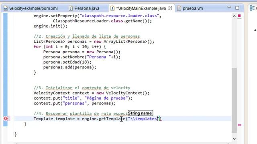Screen dimensions: 257x144
Task: Click the comment '//3. Inicializar el contexto de velocity'
Action: (82, 88)
